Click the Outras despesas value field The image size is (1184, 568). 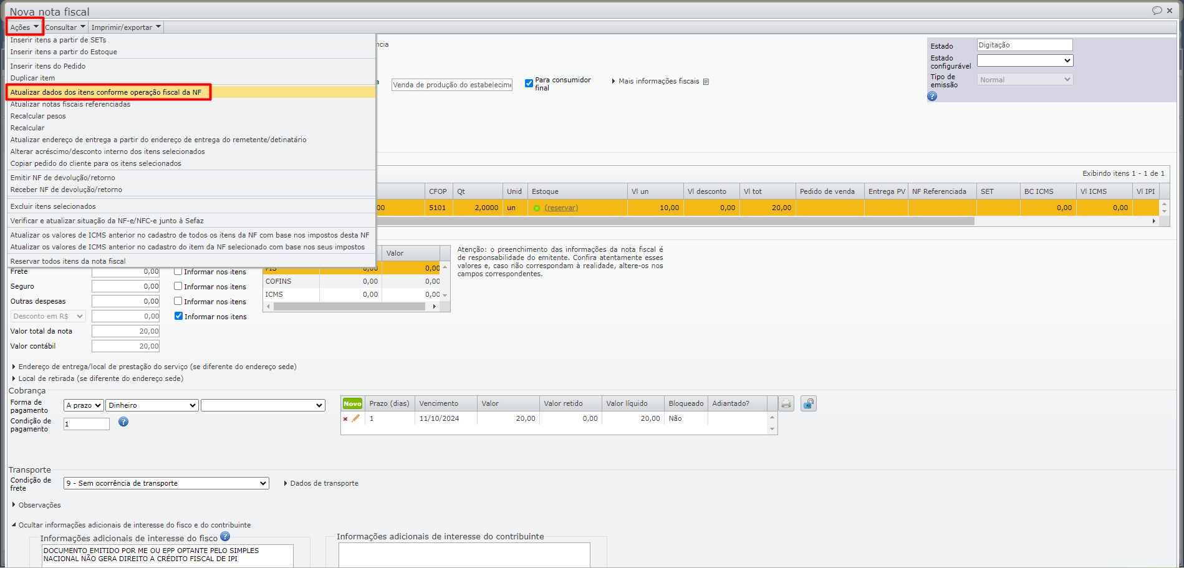tap(125, 301)
